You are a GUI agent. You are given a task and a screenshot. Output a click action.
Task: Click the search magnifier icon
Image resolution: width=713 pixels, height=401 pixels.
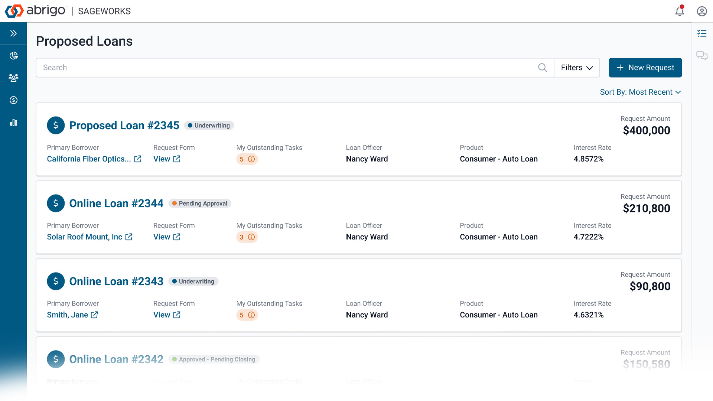pos(543,68)
